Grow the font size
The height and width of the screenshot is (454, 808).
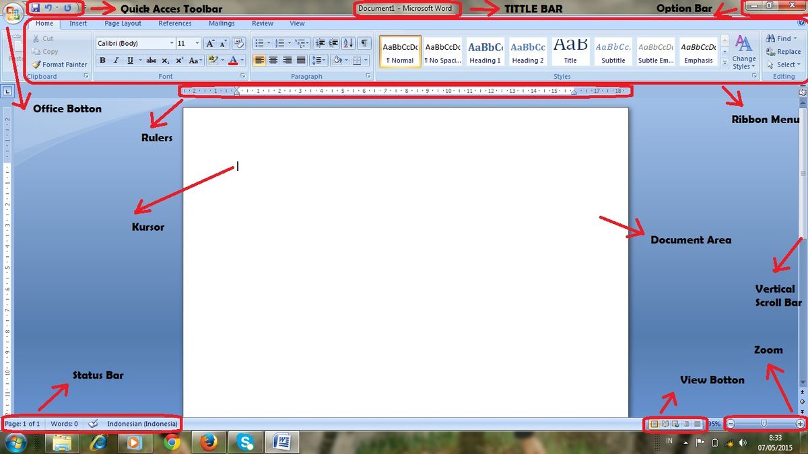(x=210, y=43)
